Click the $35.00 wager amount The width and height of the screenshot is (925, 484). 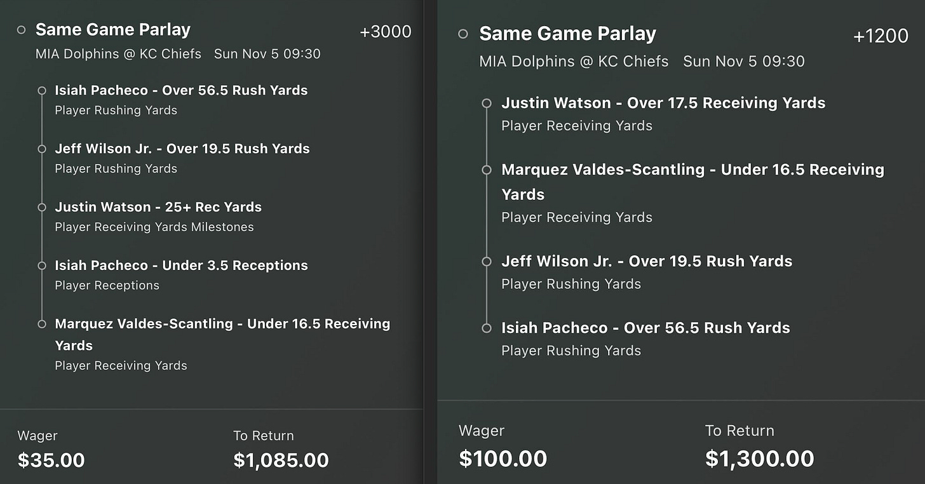51,460
